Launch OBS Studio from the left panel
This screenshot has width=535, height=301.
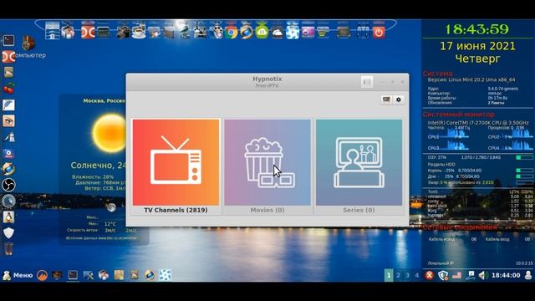click(8, 185)
